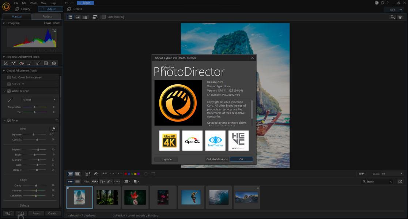The width and height of the screenshot is (408, 219).
Task: Collapse the Histogram section
Action: 4,23
